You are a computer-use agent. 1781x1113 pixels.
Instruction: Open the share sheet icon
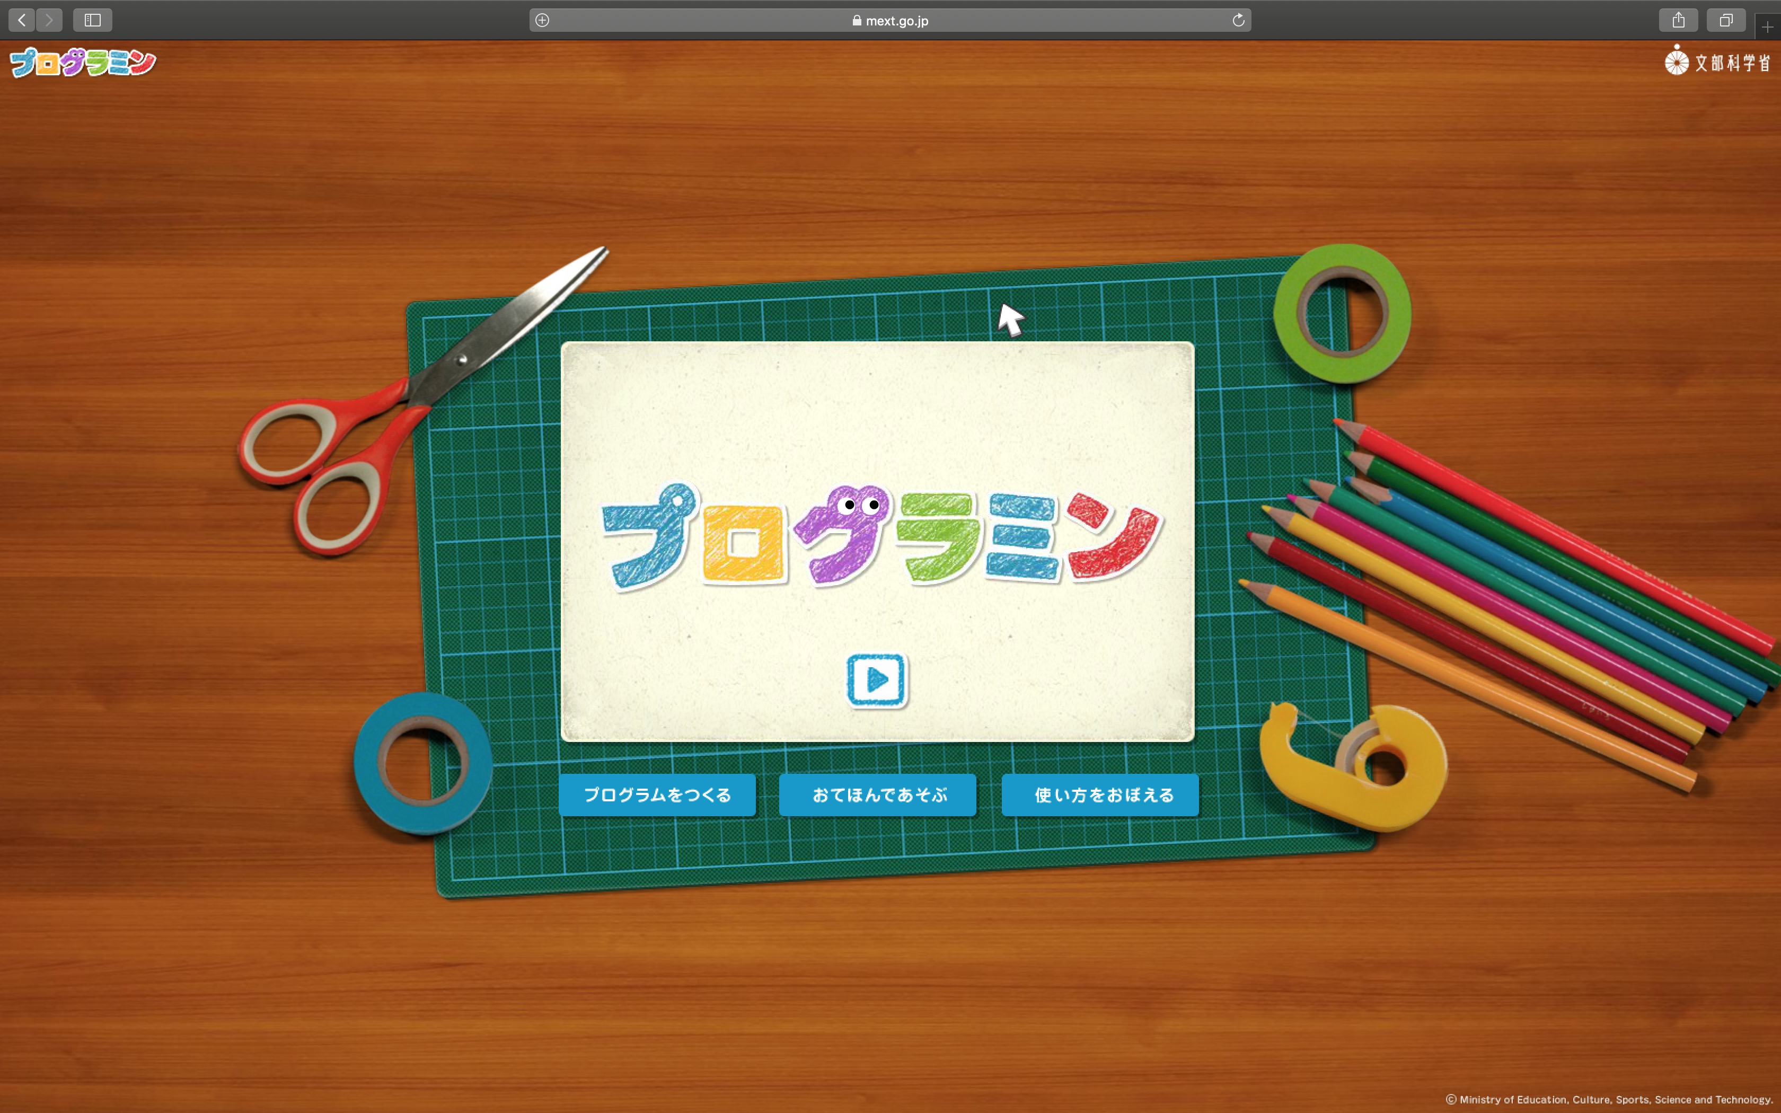(x=1678, y=20)
